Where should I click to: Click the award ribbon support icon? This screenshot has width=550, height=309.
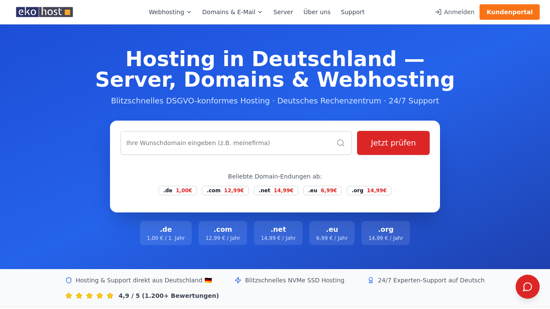[x=371, y=280]
